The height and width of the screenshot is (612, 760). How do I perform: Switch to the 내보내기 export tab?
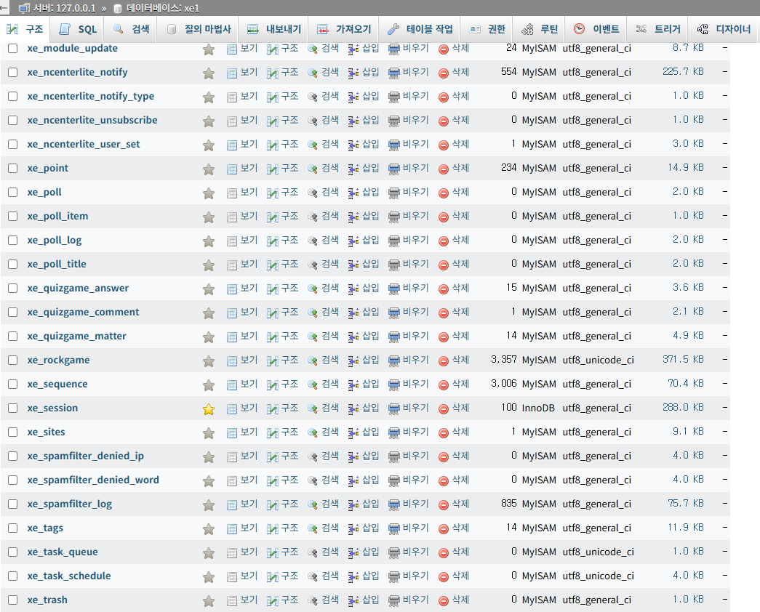tap(274, 29)
